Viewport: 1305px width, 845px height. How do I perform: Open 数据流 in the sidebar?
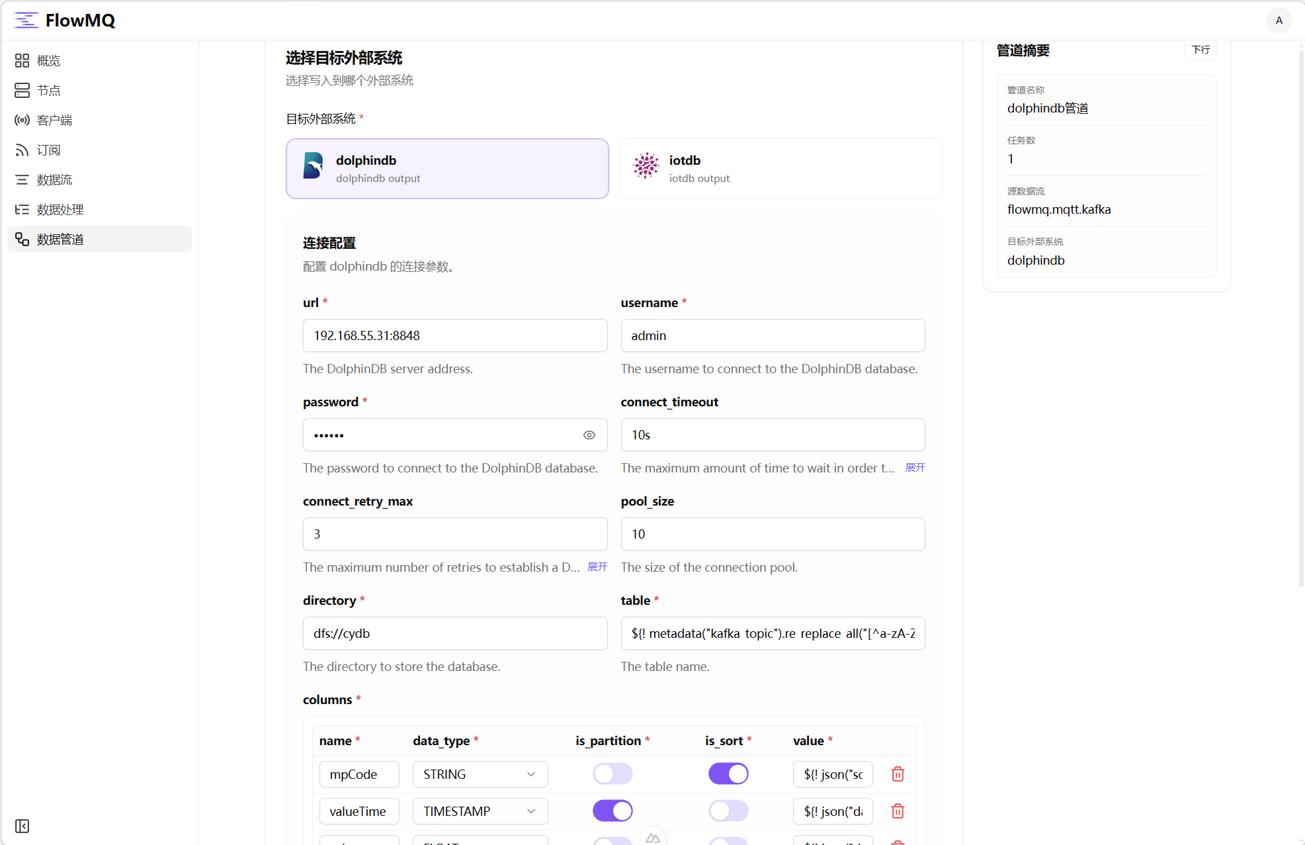coord(54,180)
